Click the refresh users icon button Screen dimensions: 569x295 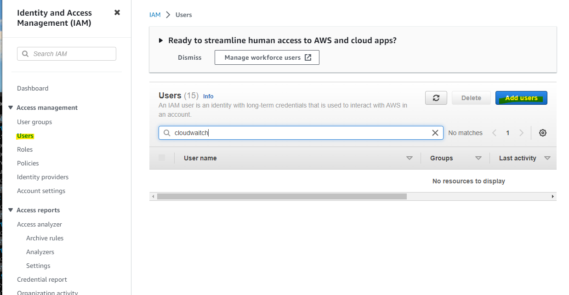(436, 98)
